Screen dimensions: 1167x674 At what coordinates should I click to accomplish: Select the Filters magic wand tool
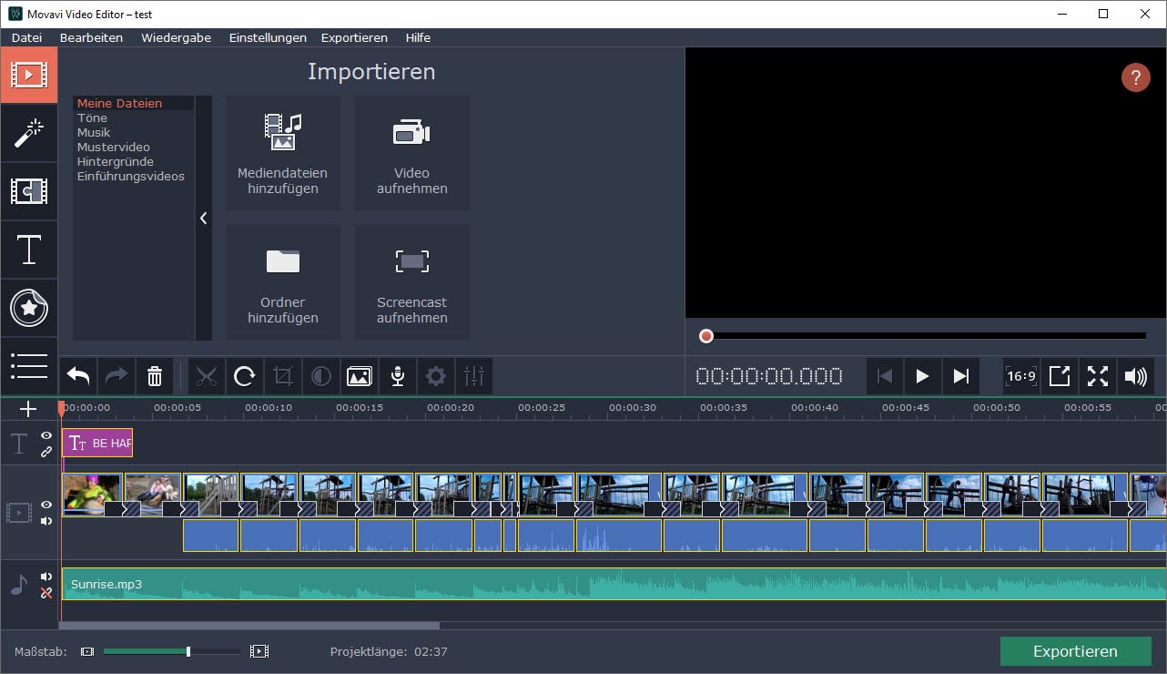pos(29,134)
